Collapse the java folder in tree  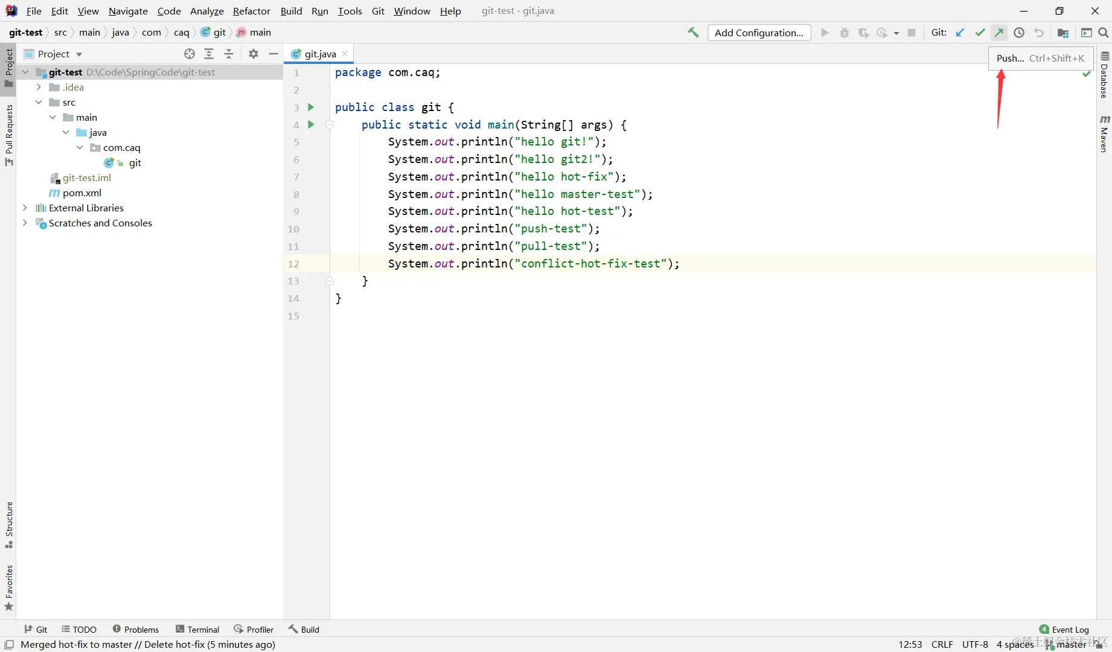pyautogui.click(x=66, y=132)
